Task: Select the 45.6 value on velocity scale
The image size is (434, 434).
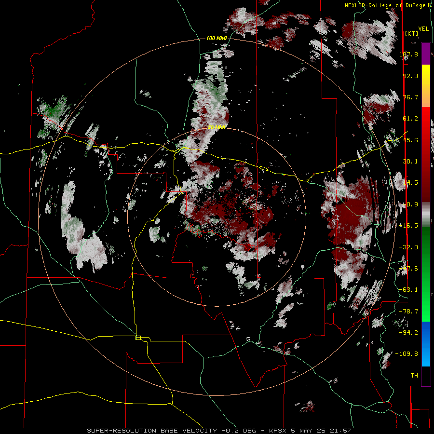Action: tap(410, 140)
